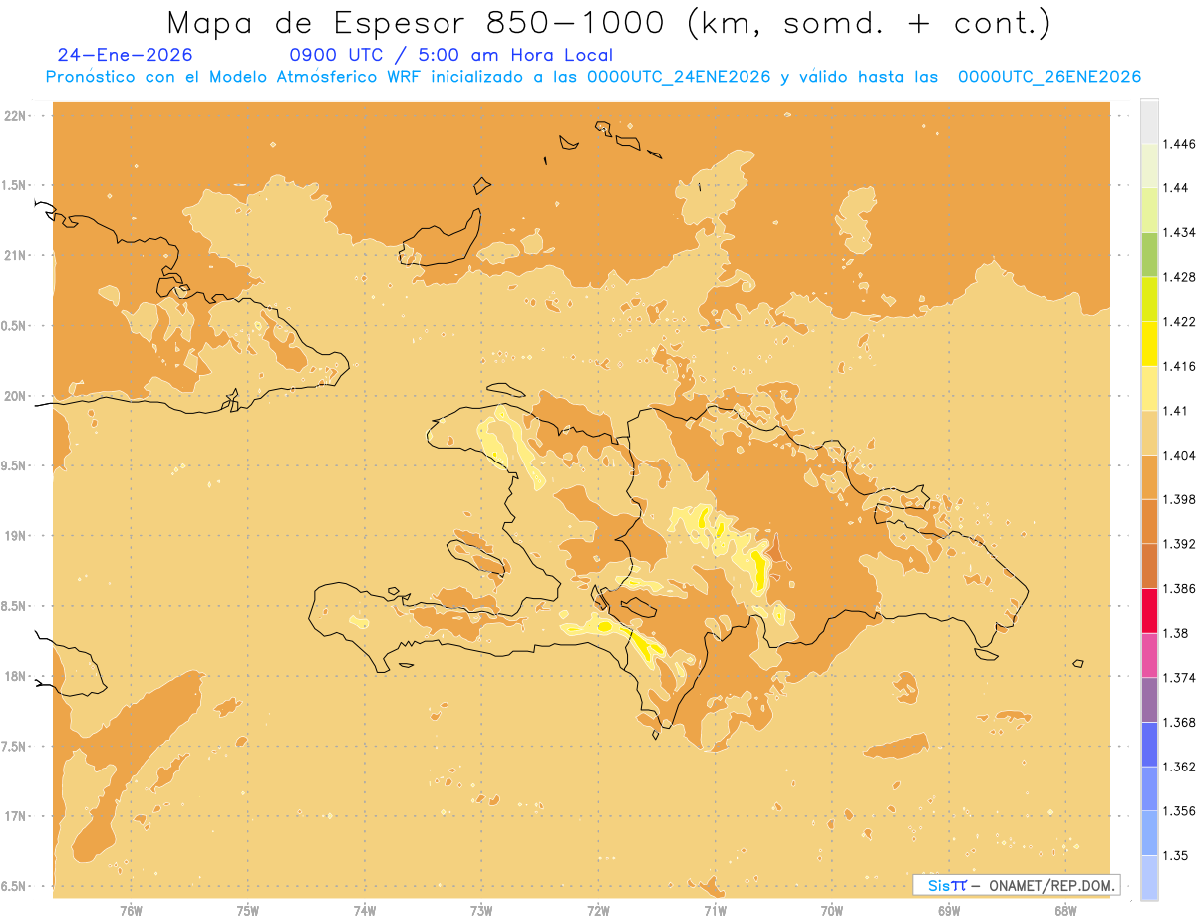Click the 73W longitude label
This screenshot has height=924, width=1196.
(x=481, y=911)
